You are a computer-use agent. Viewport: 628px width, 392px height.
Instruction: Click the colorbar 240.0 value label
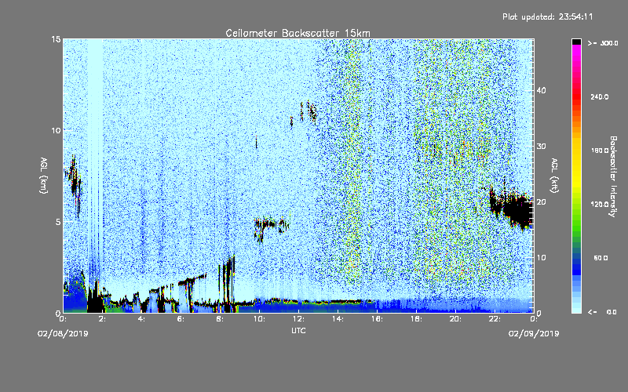click(600, 97)
